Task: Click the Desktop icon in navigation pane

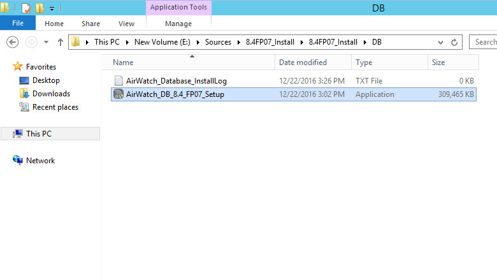Action: [x=24, y=80]
